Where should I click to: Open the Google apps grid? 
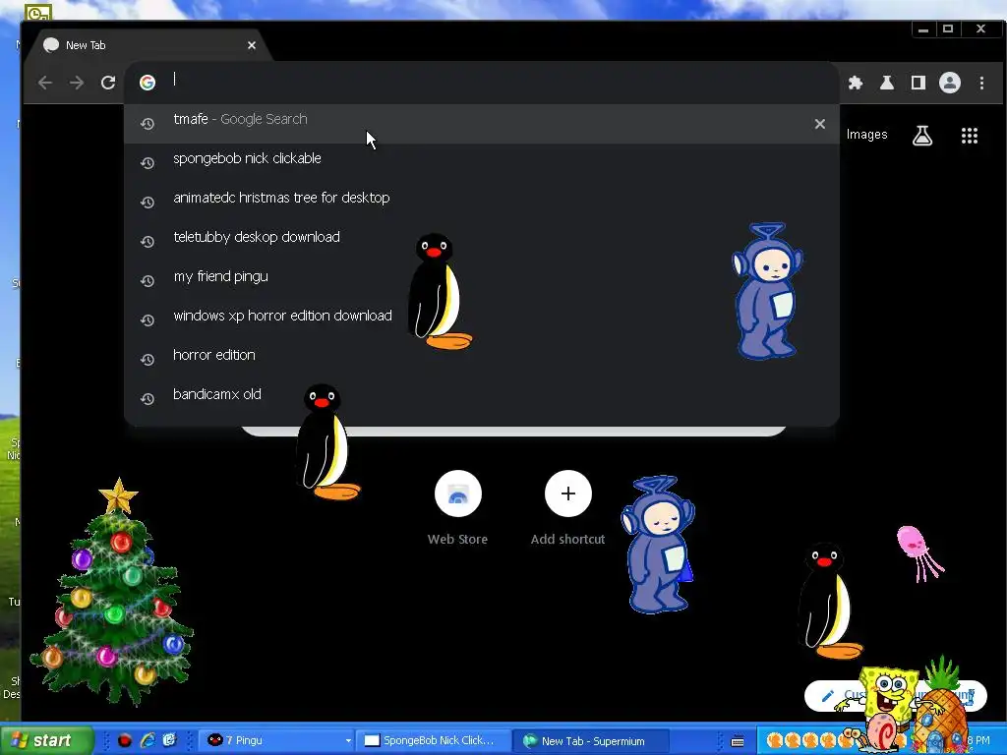point(969,136)
